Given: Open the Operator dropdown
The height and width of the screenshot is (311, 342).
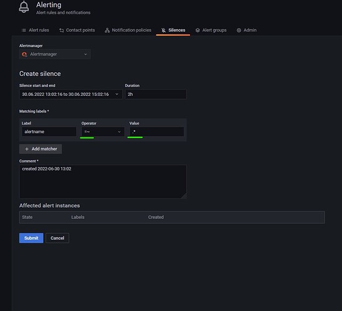Looking at the screenshot, I should (103, 132).
